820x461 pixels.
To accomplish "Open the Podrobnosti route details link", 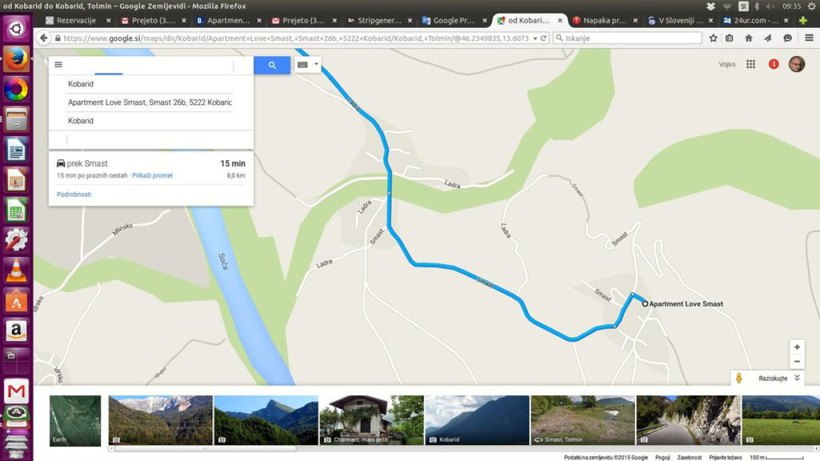I will (x=74, y=195).
